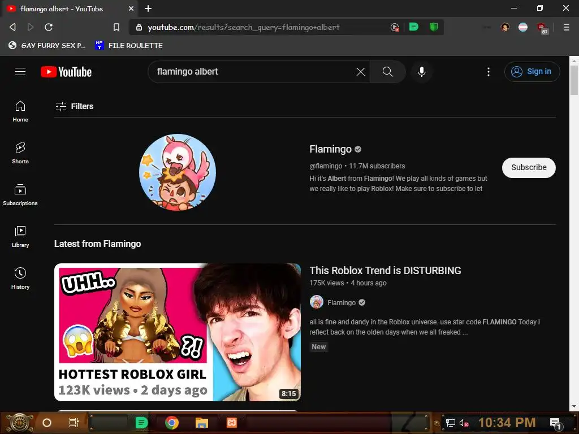The width and height of the screenshot is (579, 434).
Task: Close the flamingo albert tab
Action: tap(131, 8)
